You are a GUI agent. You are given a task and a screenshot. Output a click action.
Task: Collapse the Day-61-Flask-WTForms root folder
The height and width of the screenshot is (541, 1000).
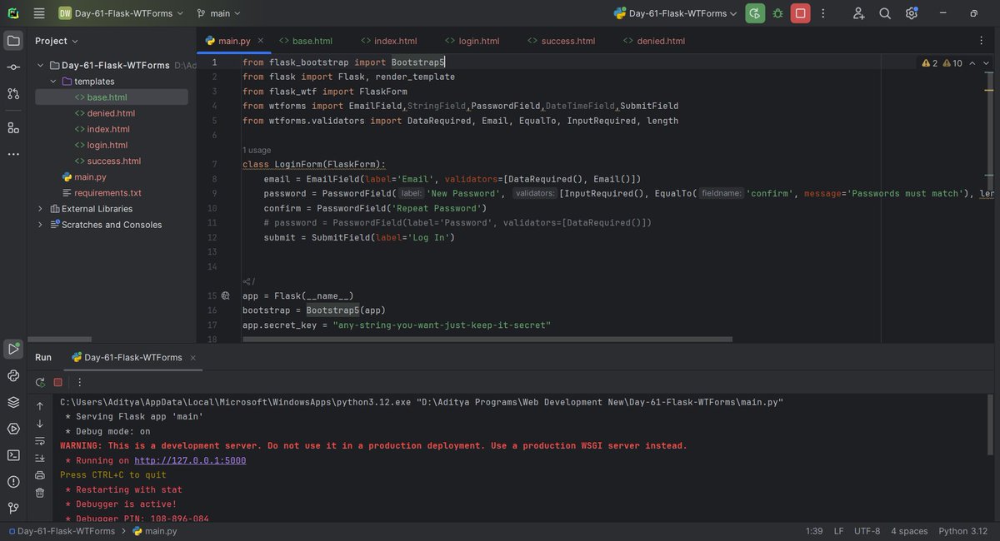(x=40, y=65)
